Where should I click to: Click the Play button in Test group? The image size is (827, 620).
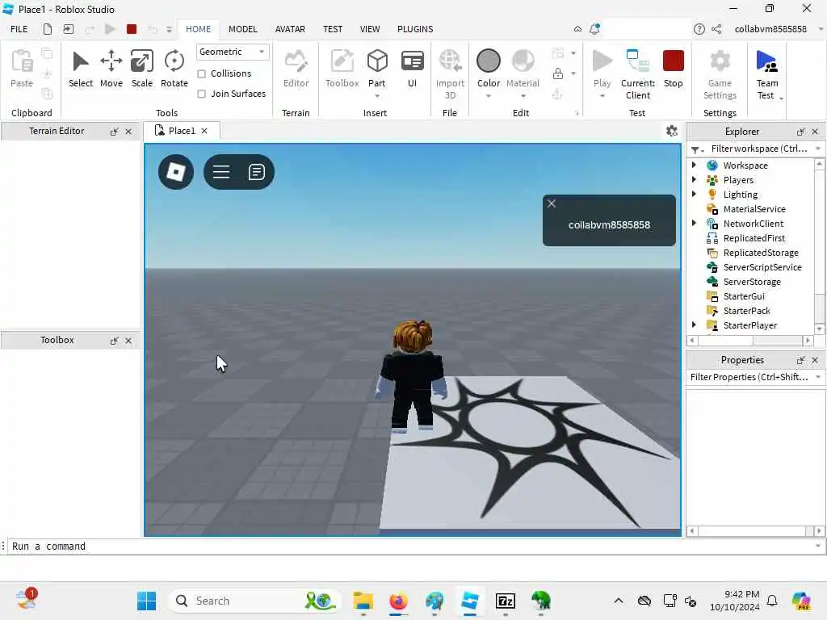coord(602,69)
